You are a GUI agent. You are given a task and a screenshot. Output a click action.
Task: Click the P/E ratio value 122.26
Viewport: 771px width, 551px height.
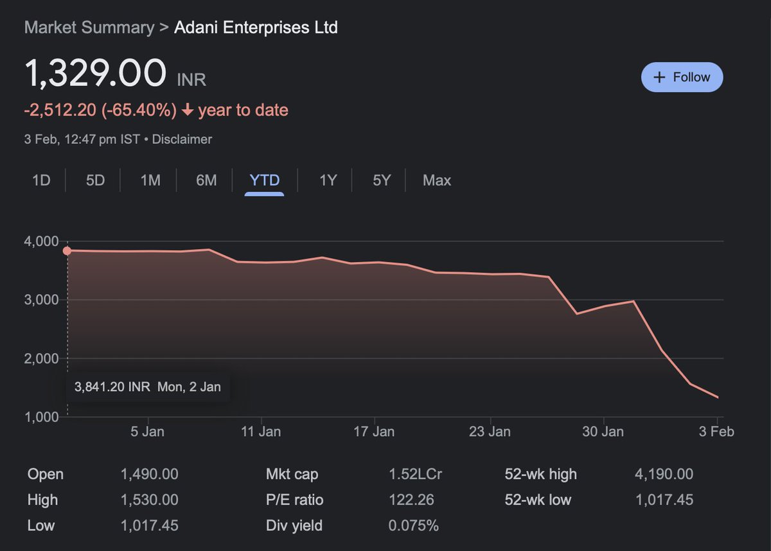pyautogui.click(x=411, y=500)
